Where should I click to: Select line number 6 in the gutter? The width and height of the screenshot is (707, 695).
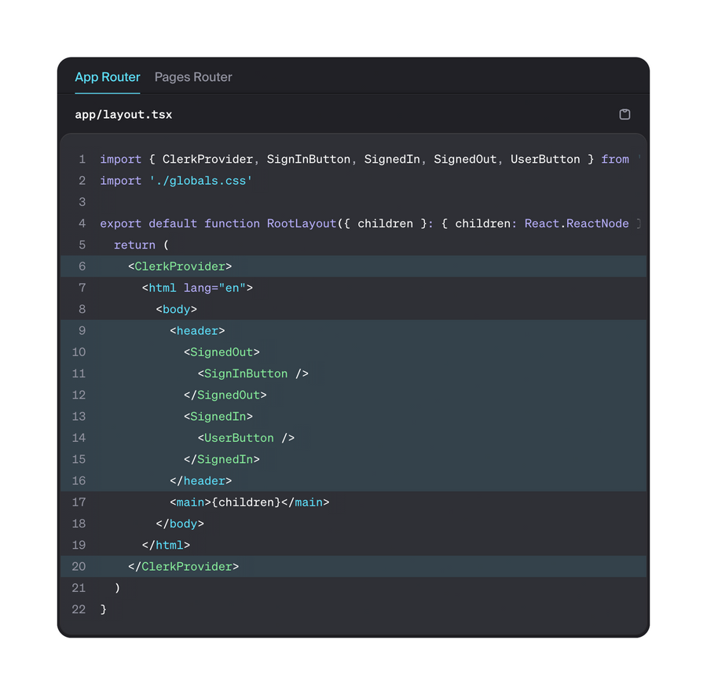82,266
